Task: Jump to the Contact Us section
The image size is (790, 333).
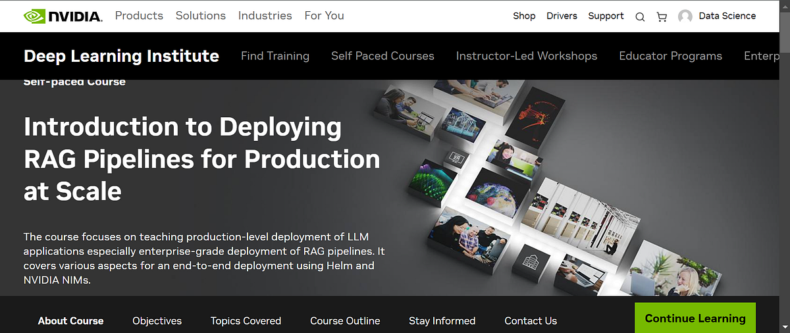Action: coord(531,321)
